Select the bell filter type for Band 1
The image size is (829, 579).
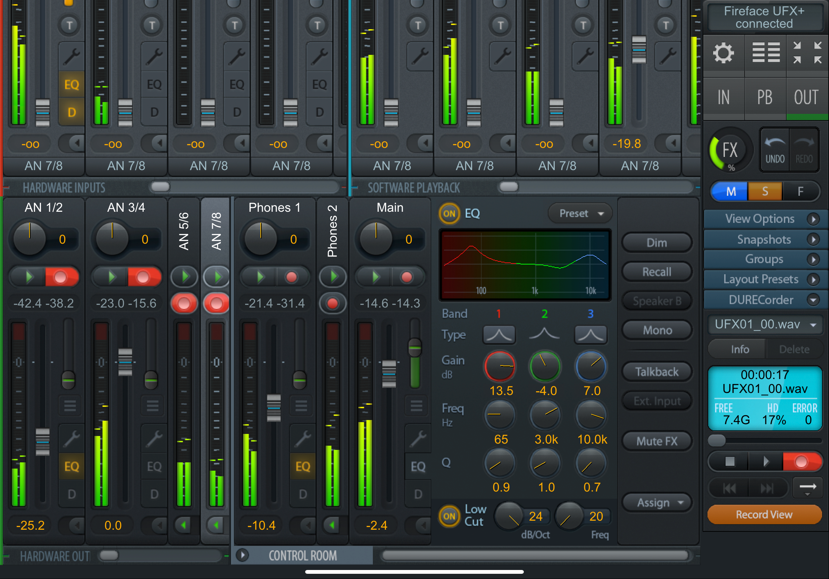(499, 334)
